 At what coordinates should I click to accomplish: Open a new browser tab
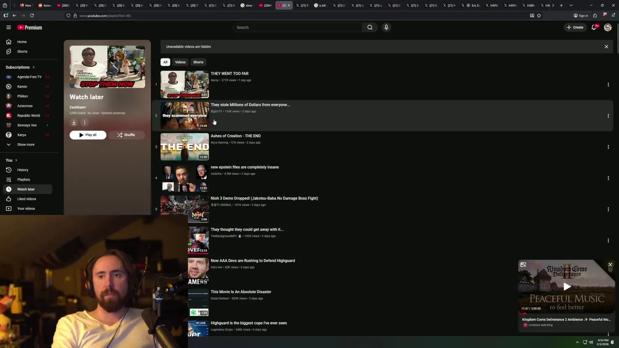tap(561, 5)
